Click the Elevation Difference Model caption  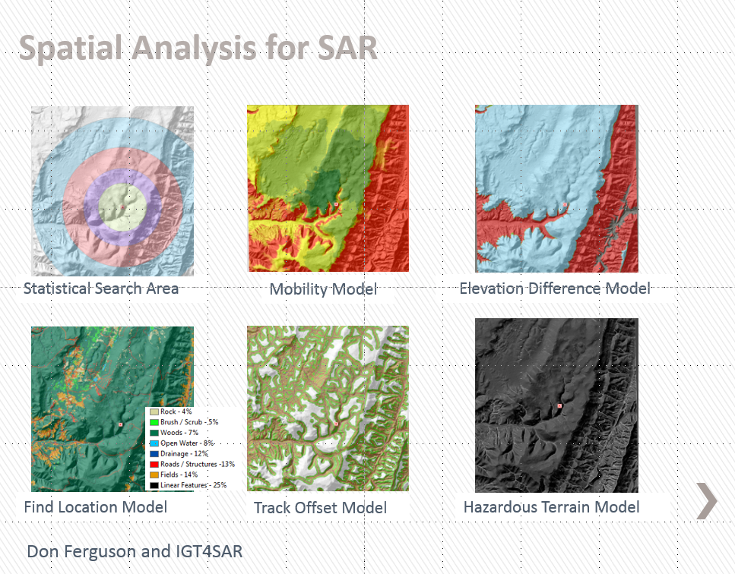click(x=555, y=289)
